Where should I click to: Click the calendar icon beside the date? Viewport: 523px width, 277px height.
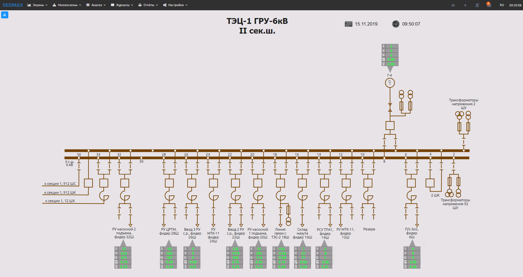click(x=348, y=24)
